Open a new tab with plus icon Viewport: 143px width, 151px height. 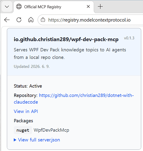pyautogui.click(x=100, y=7)
